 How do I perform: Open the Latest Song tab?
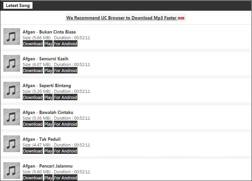tap(18, 5)
